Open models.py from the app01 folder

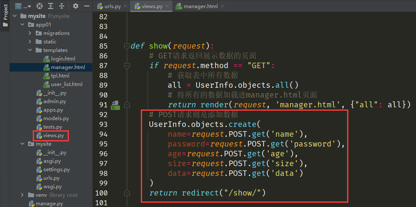click(x=56, y=118)
